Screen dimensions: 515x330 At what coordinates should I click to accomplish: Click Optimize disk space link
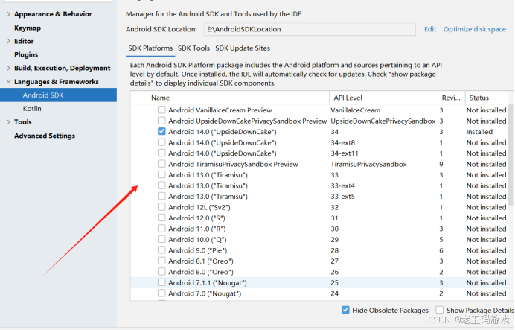475,29
